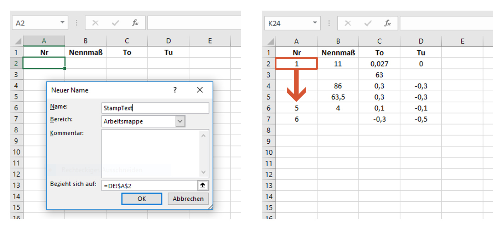Screen dimensions: 503x229
Task: Click the insert function fx icon in left sheet
Action: point(135,23)
